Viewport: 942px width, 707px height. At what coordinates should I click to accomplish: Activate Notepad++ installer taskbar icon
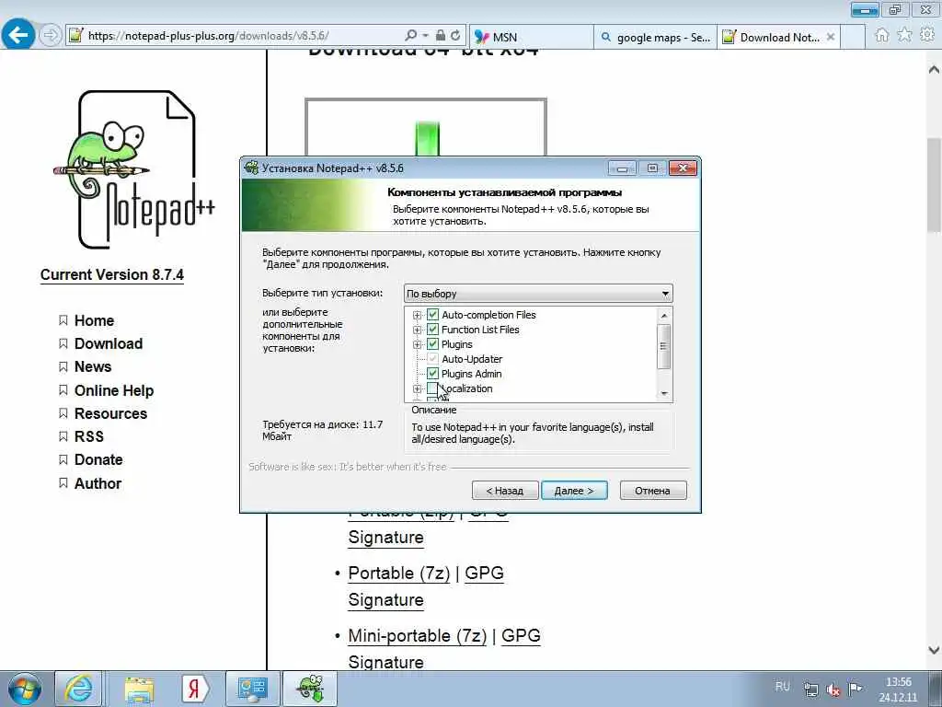point(310,689)
